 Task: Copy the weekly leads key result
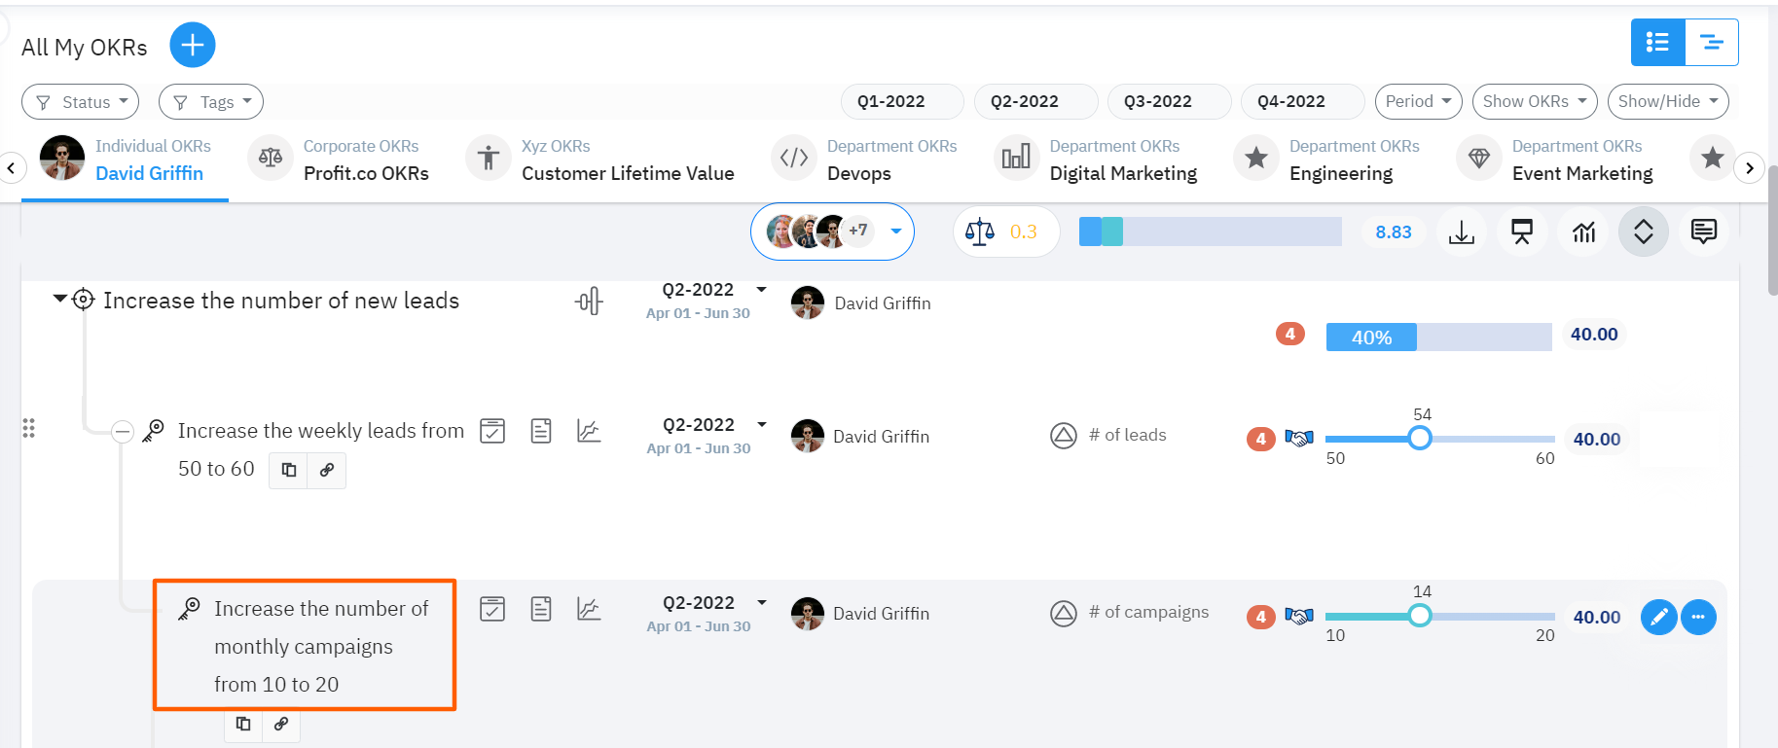coord(289,470)
